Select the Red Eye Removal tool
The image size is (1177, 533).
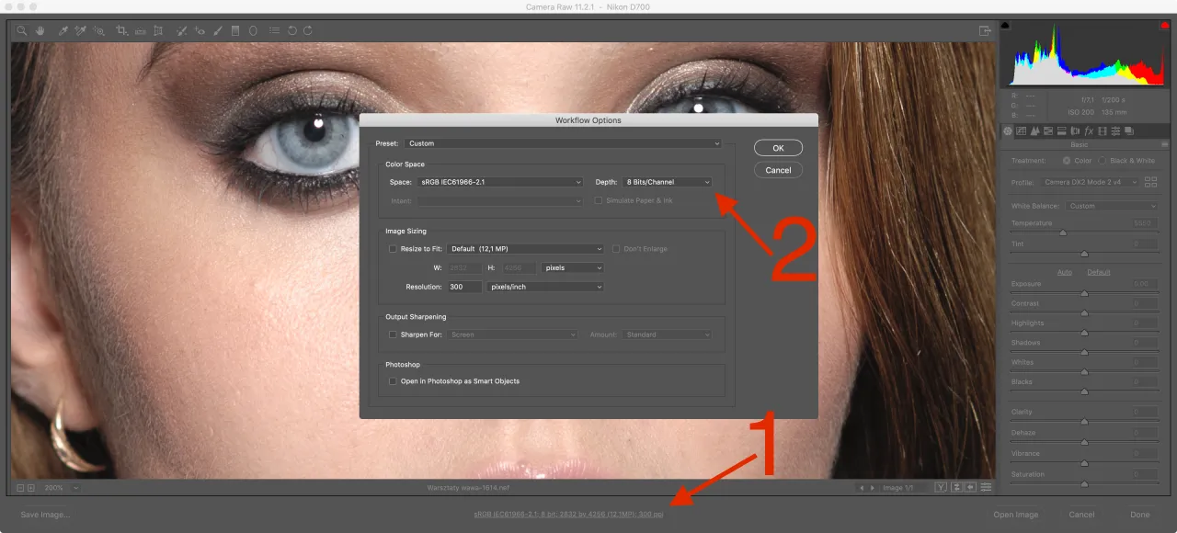click(x=200, y=30)
